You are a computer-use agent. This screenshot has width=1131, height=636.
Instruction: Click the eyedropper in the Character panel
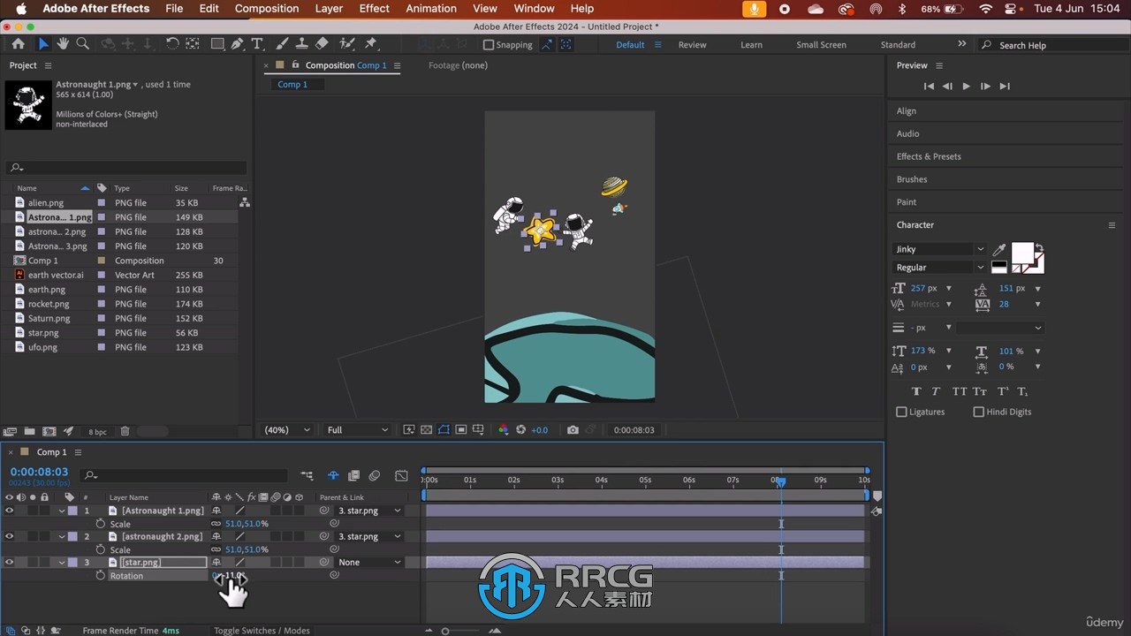click(999, 251)
